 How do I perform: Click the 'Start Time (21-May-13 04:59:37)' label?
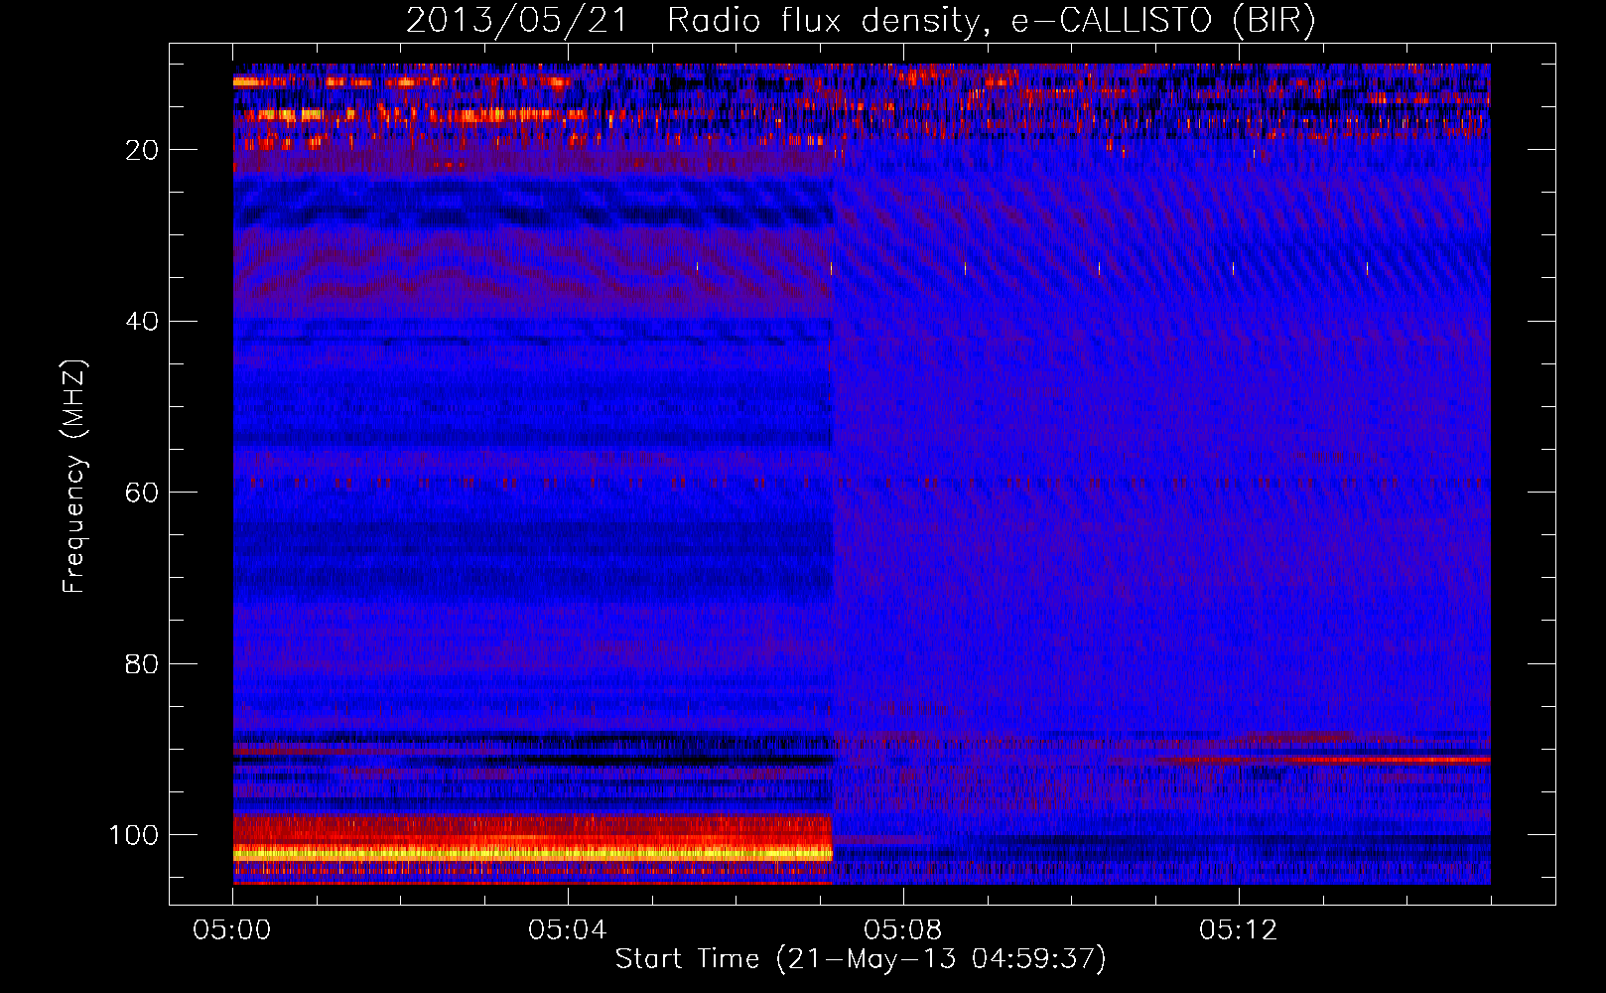(861, 959)
